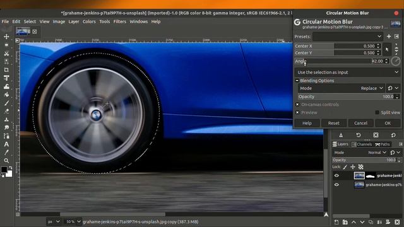This screenshot has height=227, width=404.
Task: Select the Scissors select tool
Action: click(x=6, y=54)
